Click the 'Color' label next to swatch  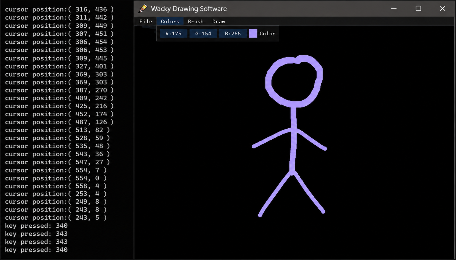pos(267,33)
